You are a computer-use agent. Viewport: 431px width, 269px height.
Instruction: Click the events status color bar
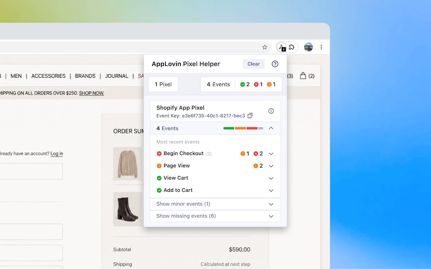click(243, 128)
